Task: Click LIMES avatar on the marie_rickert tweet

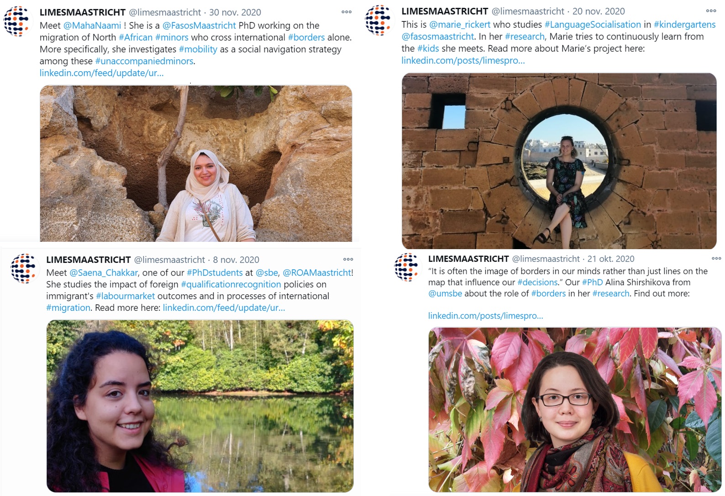Action: (x=379, y=20)
